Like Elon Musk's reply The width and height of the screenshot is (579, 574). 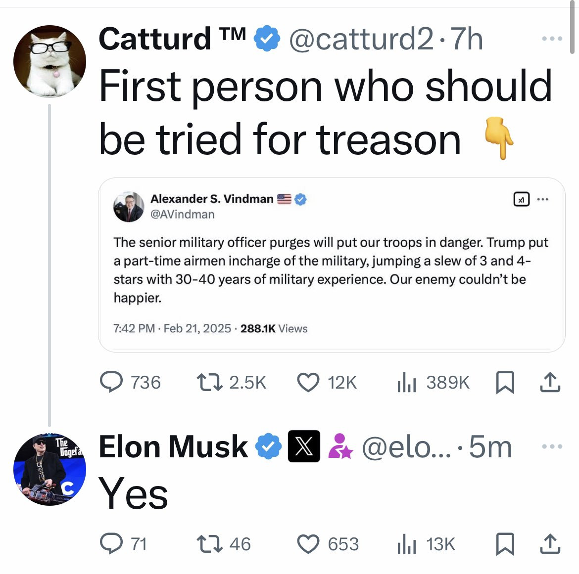(308, 544)
